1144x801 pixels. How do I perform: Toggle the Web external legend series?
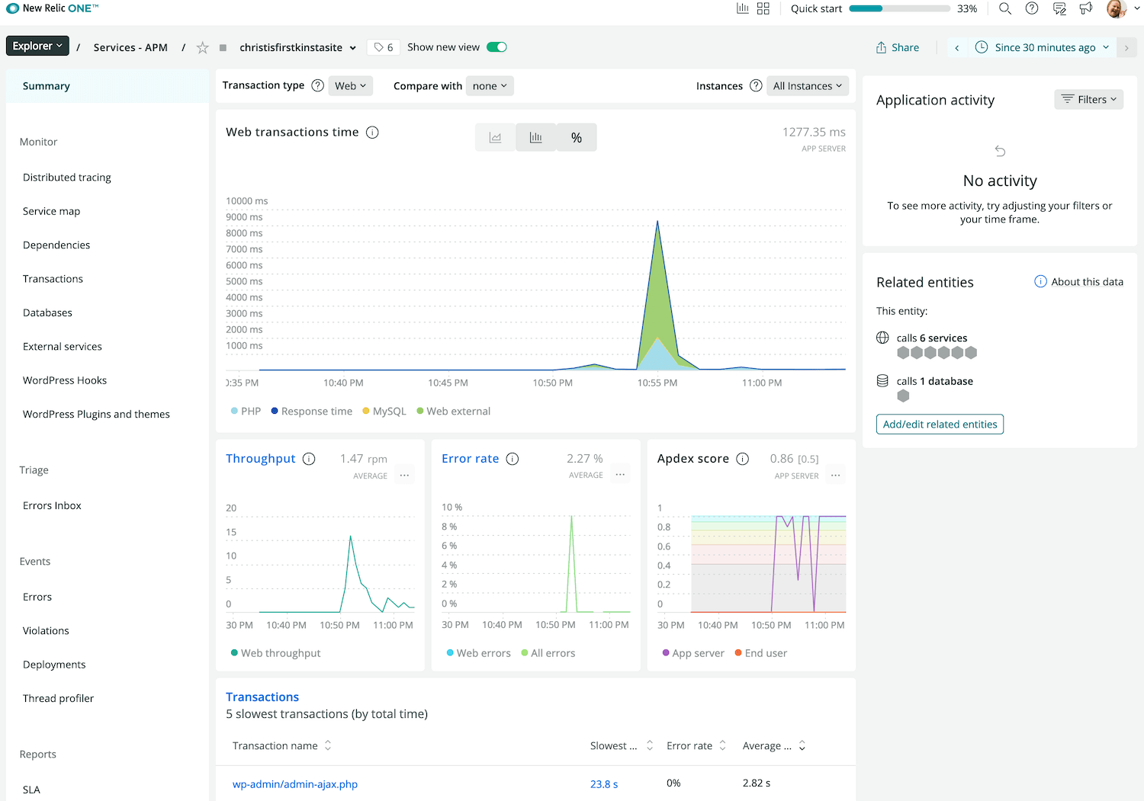tap(454, 411)
